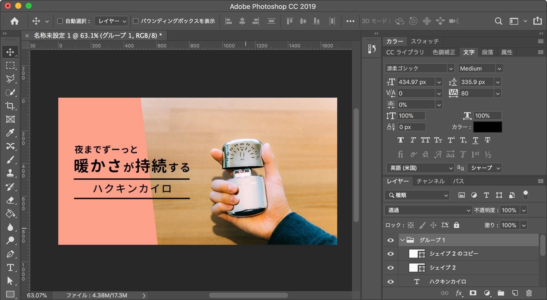547x300 pixels.
Task: Hide the グループ 1 layer group
Action: (x=391, y=240)
